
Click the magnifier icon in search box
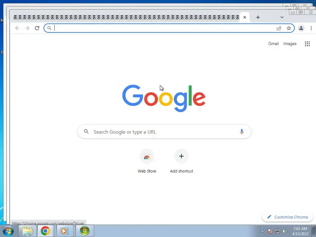[86, 131]
